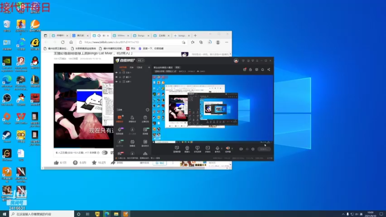
Task: Like the bilibili video with thumbs-up
Action: (x=56, y=163)
